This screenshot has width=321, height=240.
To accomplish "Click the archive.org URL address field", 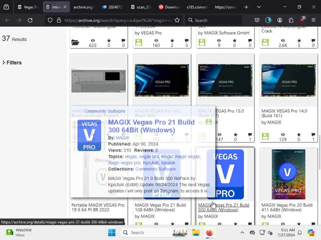I will tap(118, 20).
